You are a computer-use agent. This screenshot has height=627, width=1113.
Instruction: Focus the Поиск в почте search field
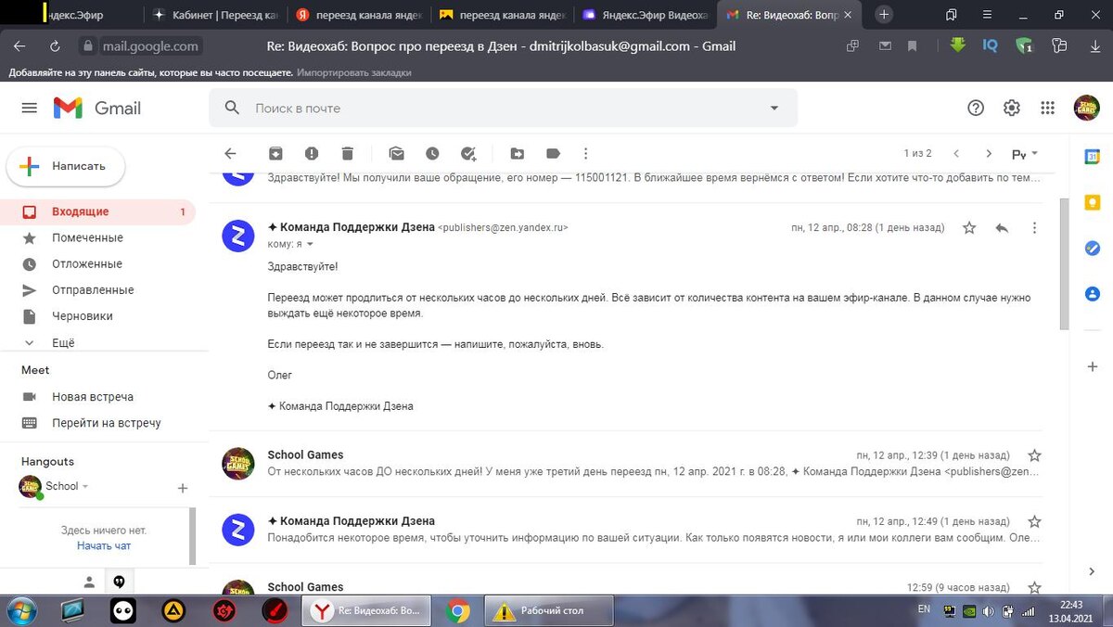pos(501,108)
